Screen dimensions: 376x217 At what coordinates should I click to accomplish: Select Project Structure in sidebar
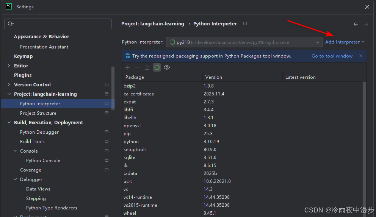[x=38, y=113]
